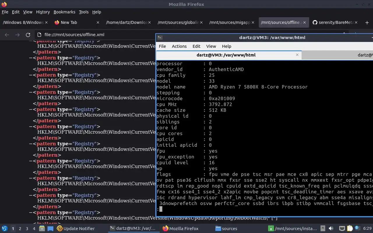This screenshot has height=233, width=373.
Task: Click the terminal pager prompt colon
Action: pyautogui.click(x=158, y=209)
